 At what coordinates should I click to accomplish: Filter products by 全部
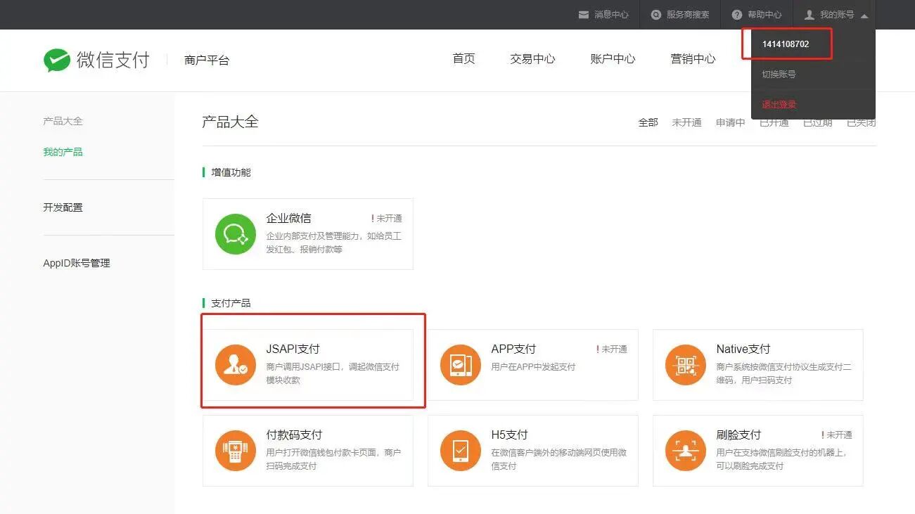pyautogui.click(x=648, y=122)
